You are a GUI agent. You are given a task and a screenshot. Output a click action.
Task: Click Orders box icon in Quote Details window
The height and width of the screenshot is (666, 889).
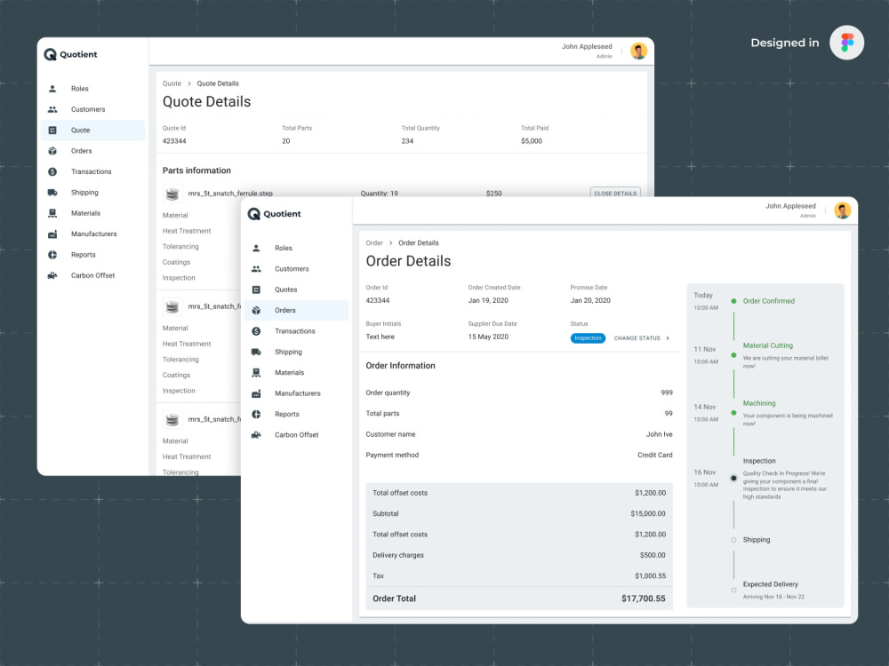[52, 151]
